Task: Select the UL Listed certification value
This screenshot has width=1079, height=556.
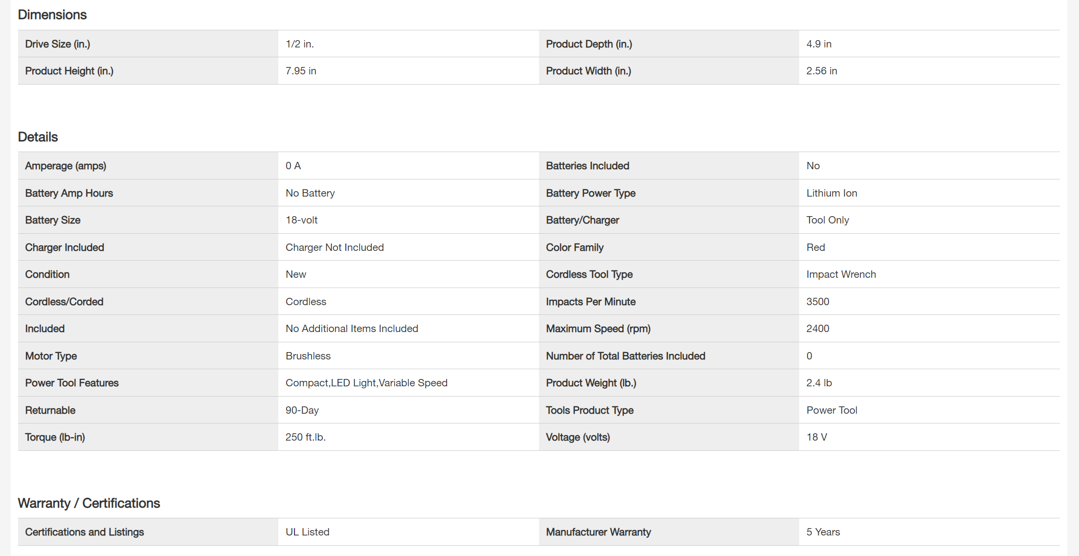Action: pos(307,532)
